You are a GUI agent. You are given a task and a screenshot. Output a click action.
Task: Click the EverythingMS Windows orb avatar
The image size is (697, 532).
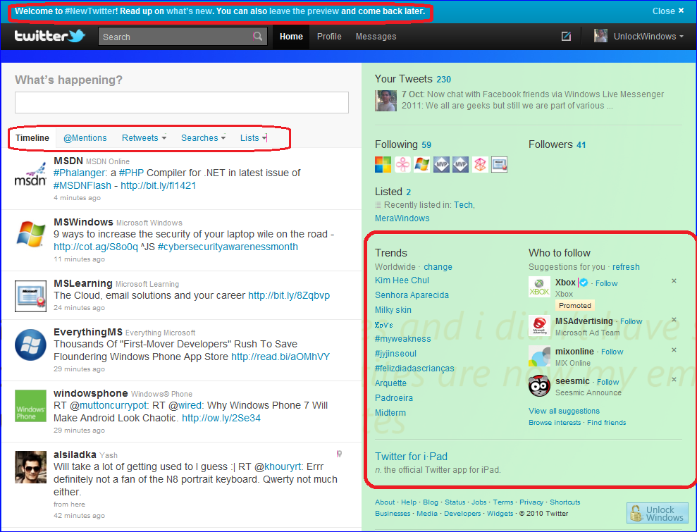[x=30, y=345]
